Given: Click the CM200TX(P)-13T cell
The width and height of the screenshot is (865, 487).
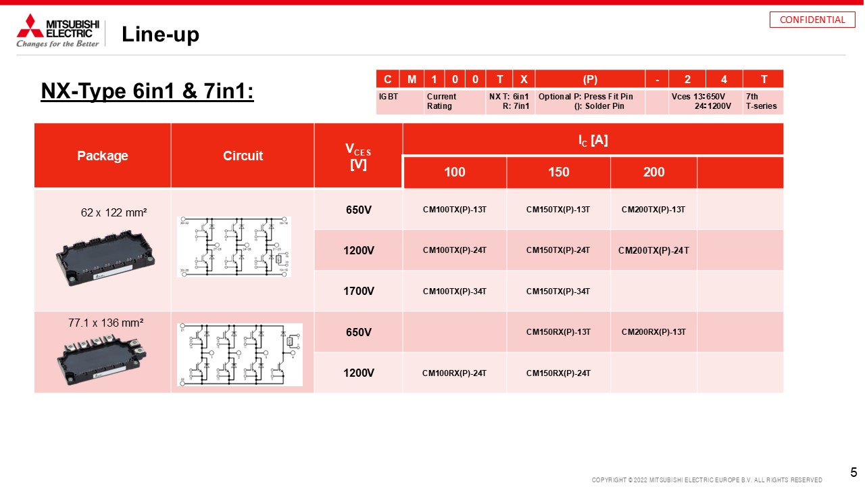Looking at the screenshot, I should pos(653,210).
